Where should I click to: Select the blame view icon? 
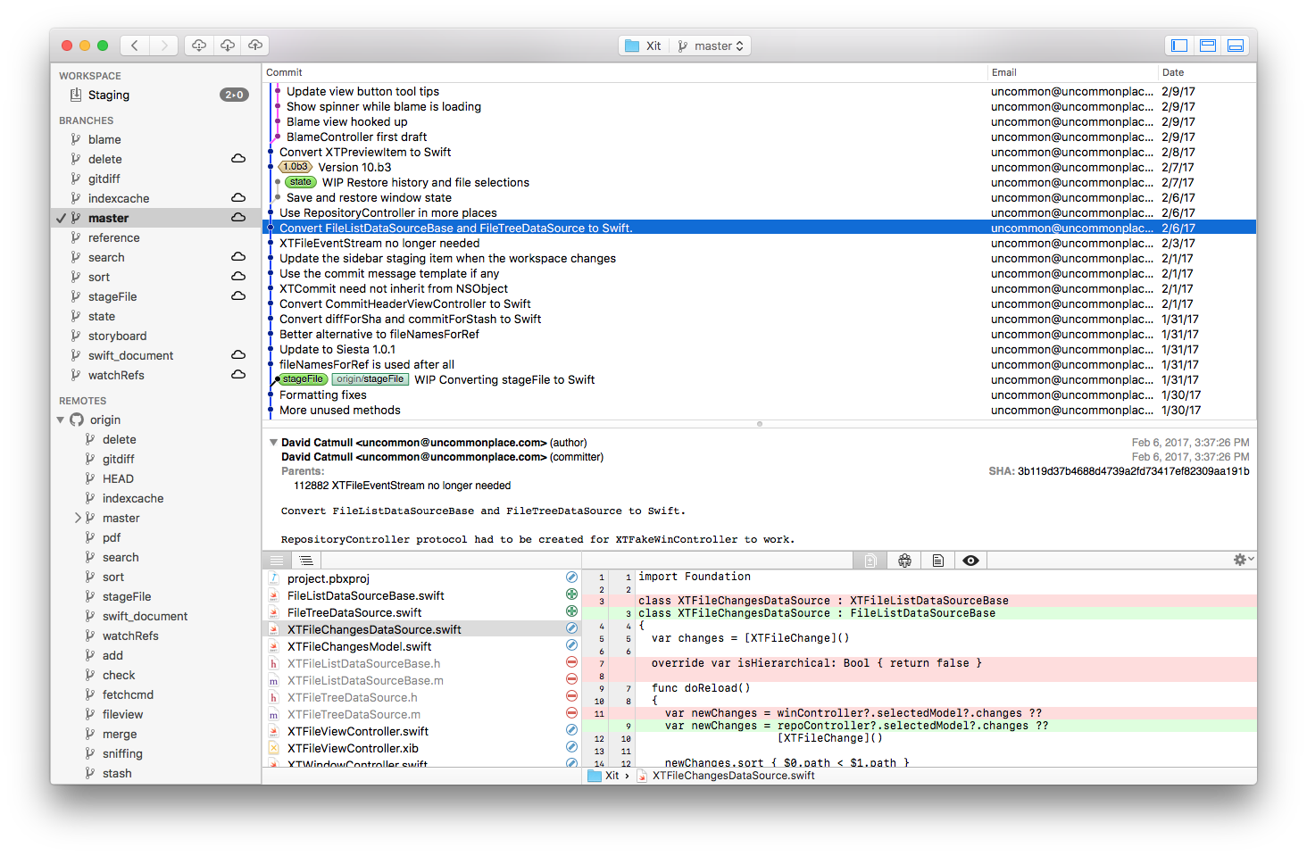pyautogui.click(x=904, y=560)
